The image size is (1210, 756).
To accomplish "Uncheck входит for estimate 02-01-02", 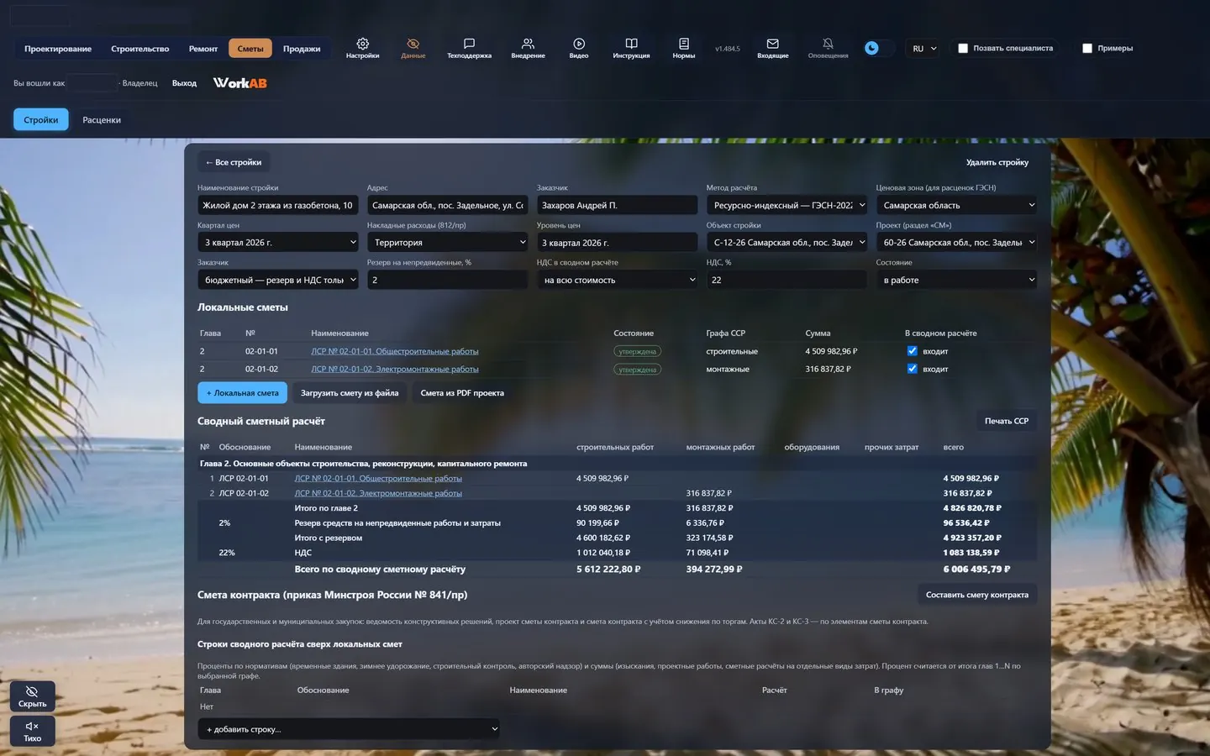I will point(912,369).
